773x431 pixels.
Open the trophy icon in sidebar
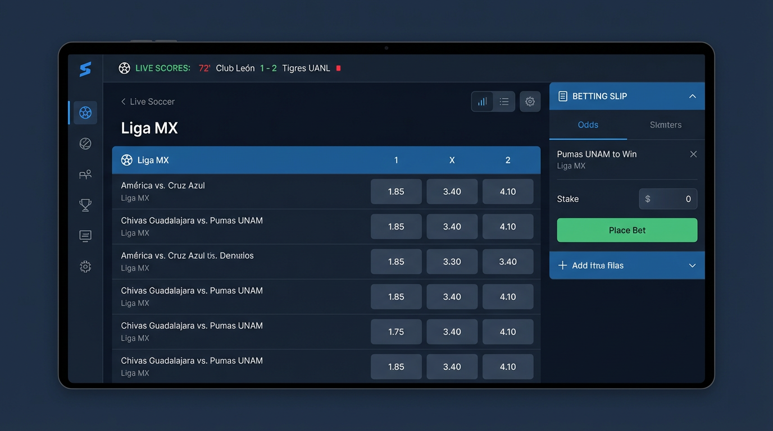click(x=85, y=205)
